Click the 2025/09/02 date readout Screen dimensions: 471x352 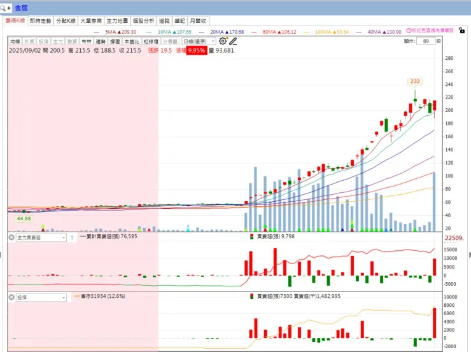click(25, 50)
